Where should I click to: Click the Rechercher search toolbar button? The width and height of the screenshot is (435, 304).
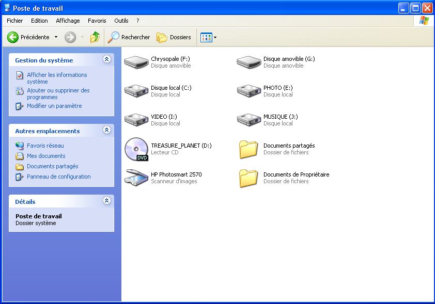[x=129, y=37]
